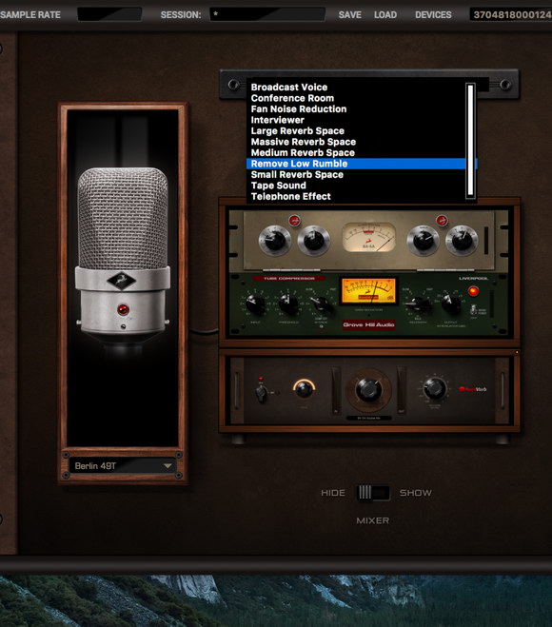The height and width of the screenshot is (627, 552).
Task: Click the Grove Hill Audio logo plate
Action: tap(369, 324)
